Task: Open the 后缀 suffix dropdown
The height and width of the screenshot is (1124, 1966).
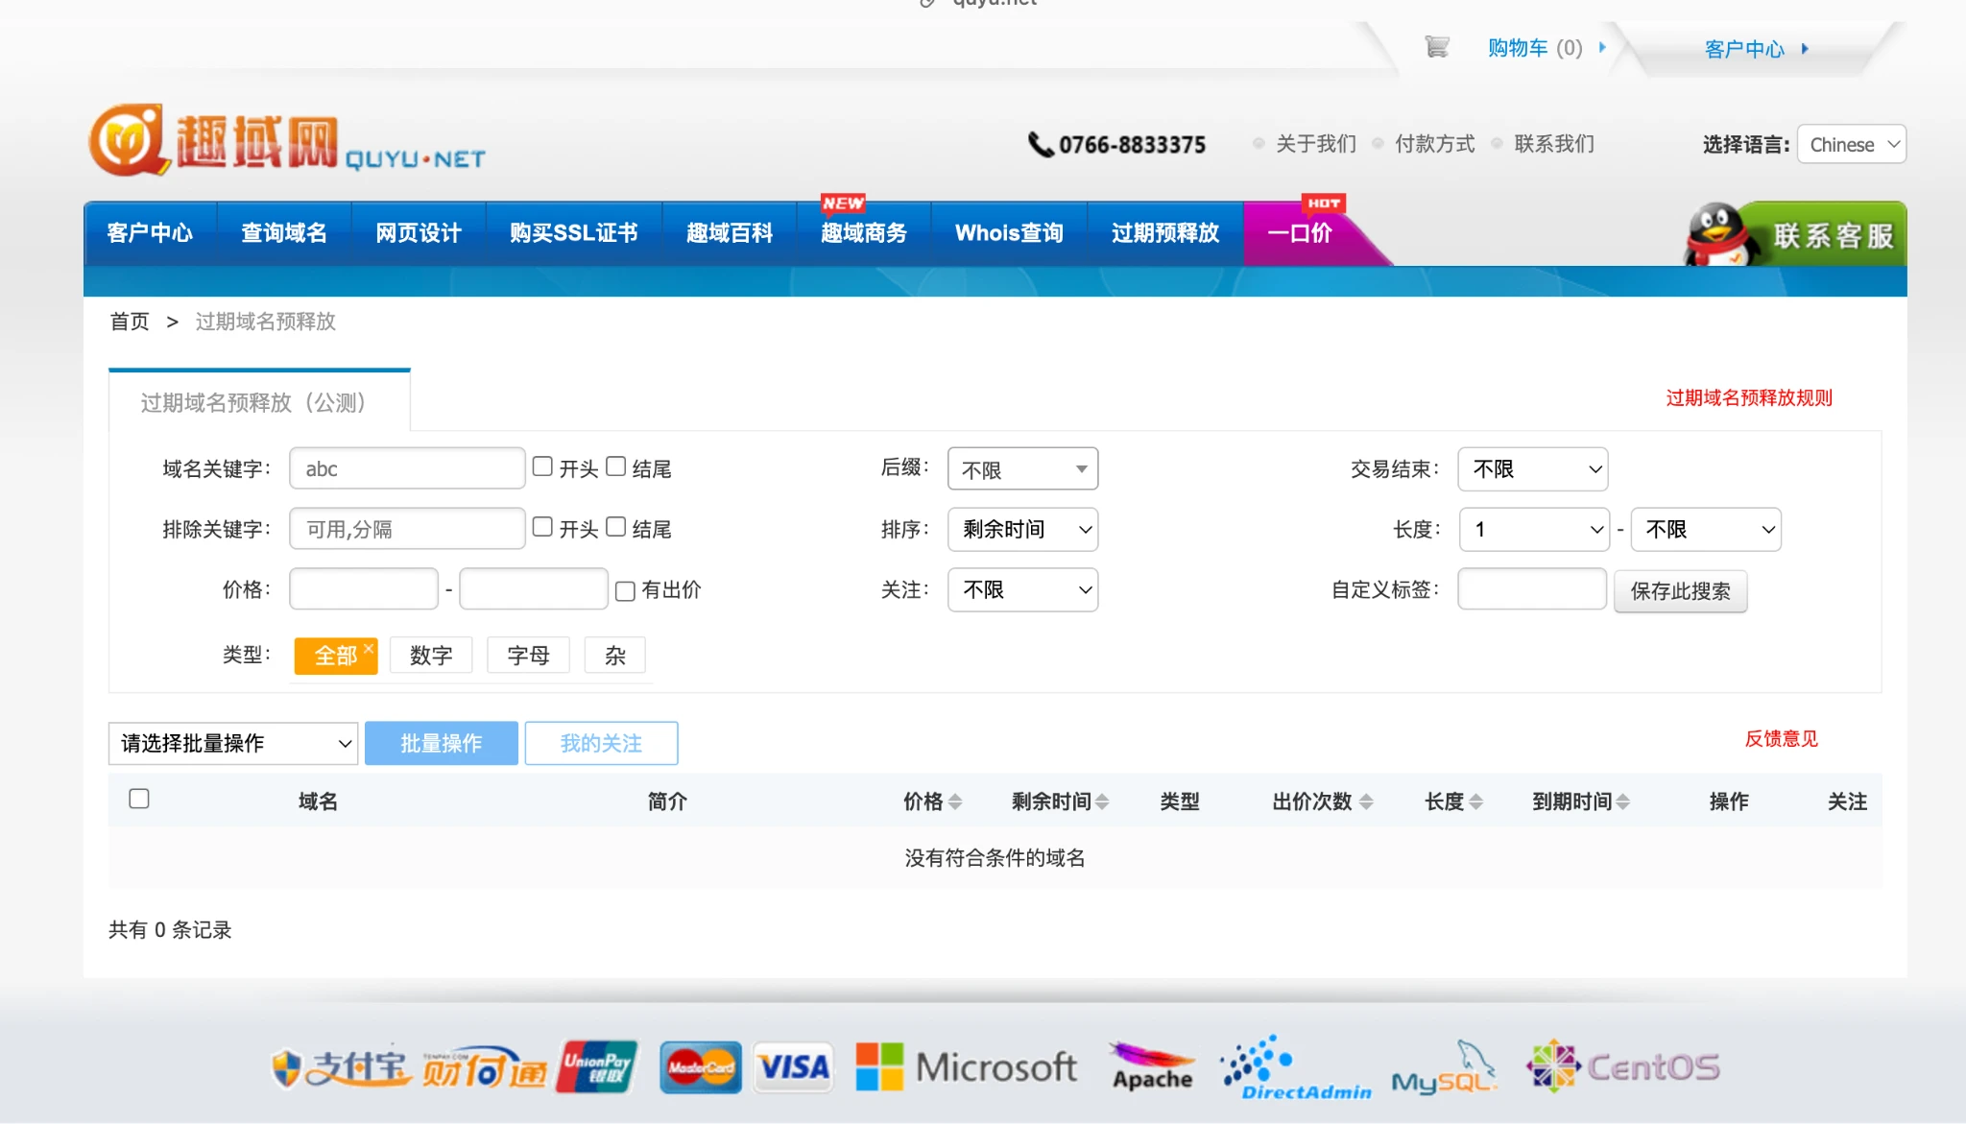Action: click(1022, 469)
